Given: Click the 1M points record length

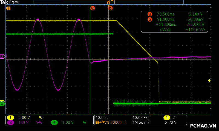Looking at the screenshot, I should click(141, 123).
